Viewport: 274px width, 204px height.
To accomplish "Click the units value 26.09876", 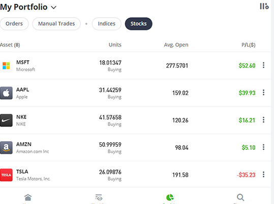I will [110, 172].
